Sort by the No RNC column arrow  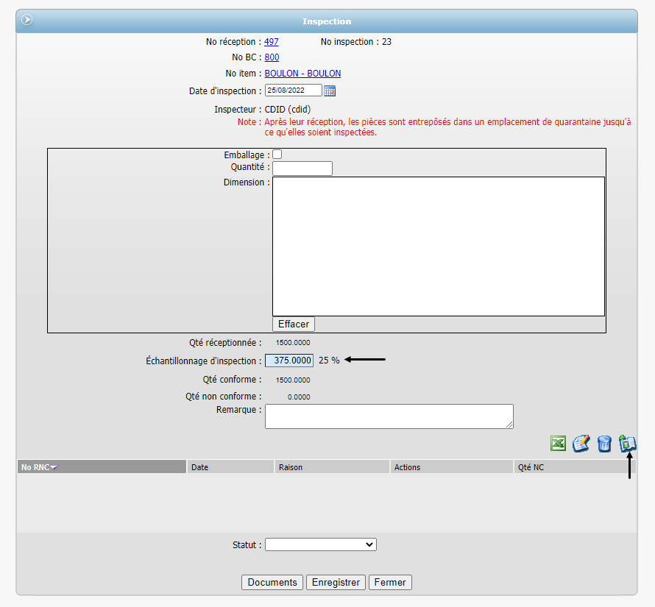click(54, 467)
